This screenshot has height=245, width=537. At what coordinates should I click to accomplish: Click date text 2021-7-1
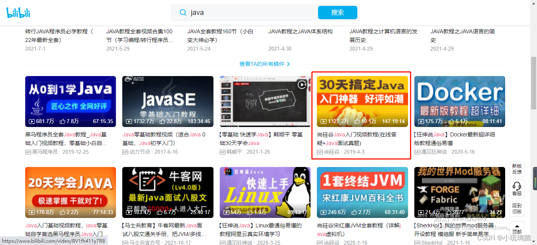coord(35,49)
